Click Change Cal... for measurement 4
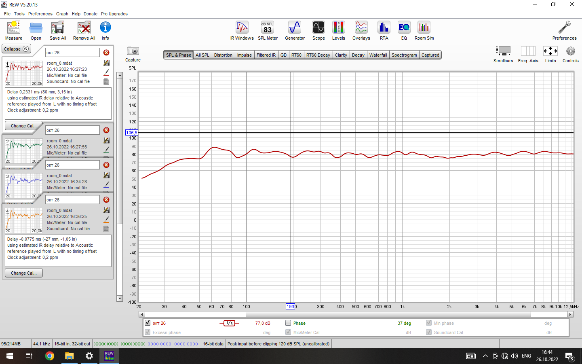 (24, 273)
